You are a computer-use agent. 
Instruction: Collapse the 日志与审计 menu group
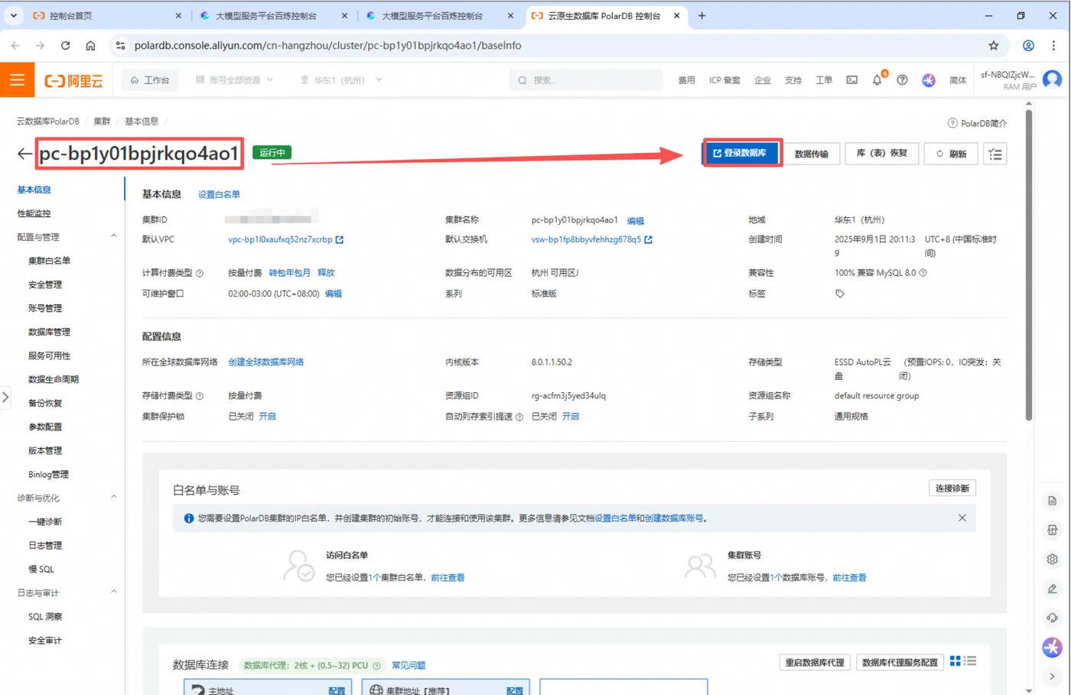114,592
